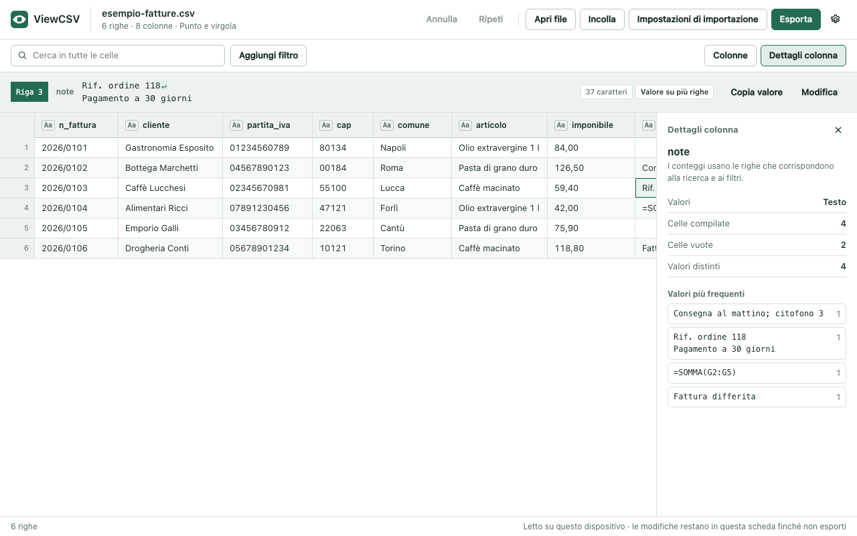Click Copia valore
Viewport: 857px width, 536px height.
757,92
